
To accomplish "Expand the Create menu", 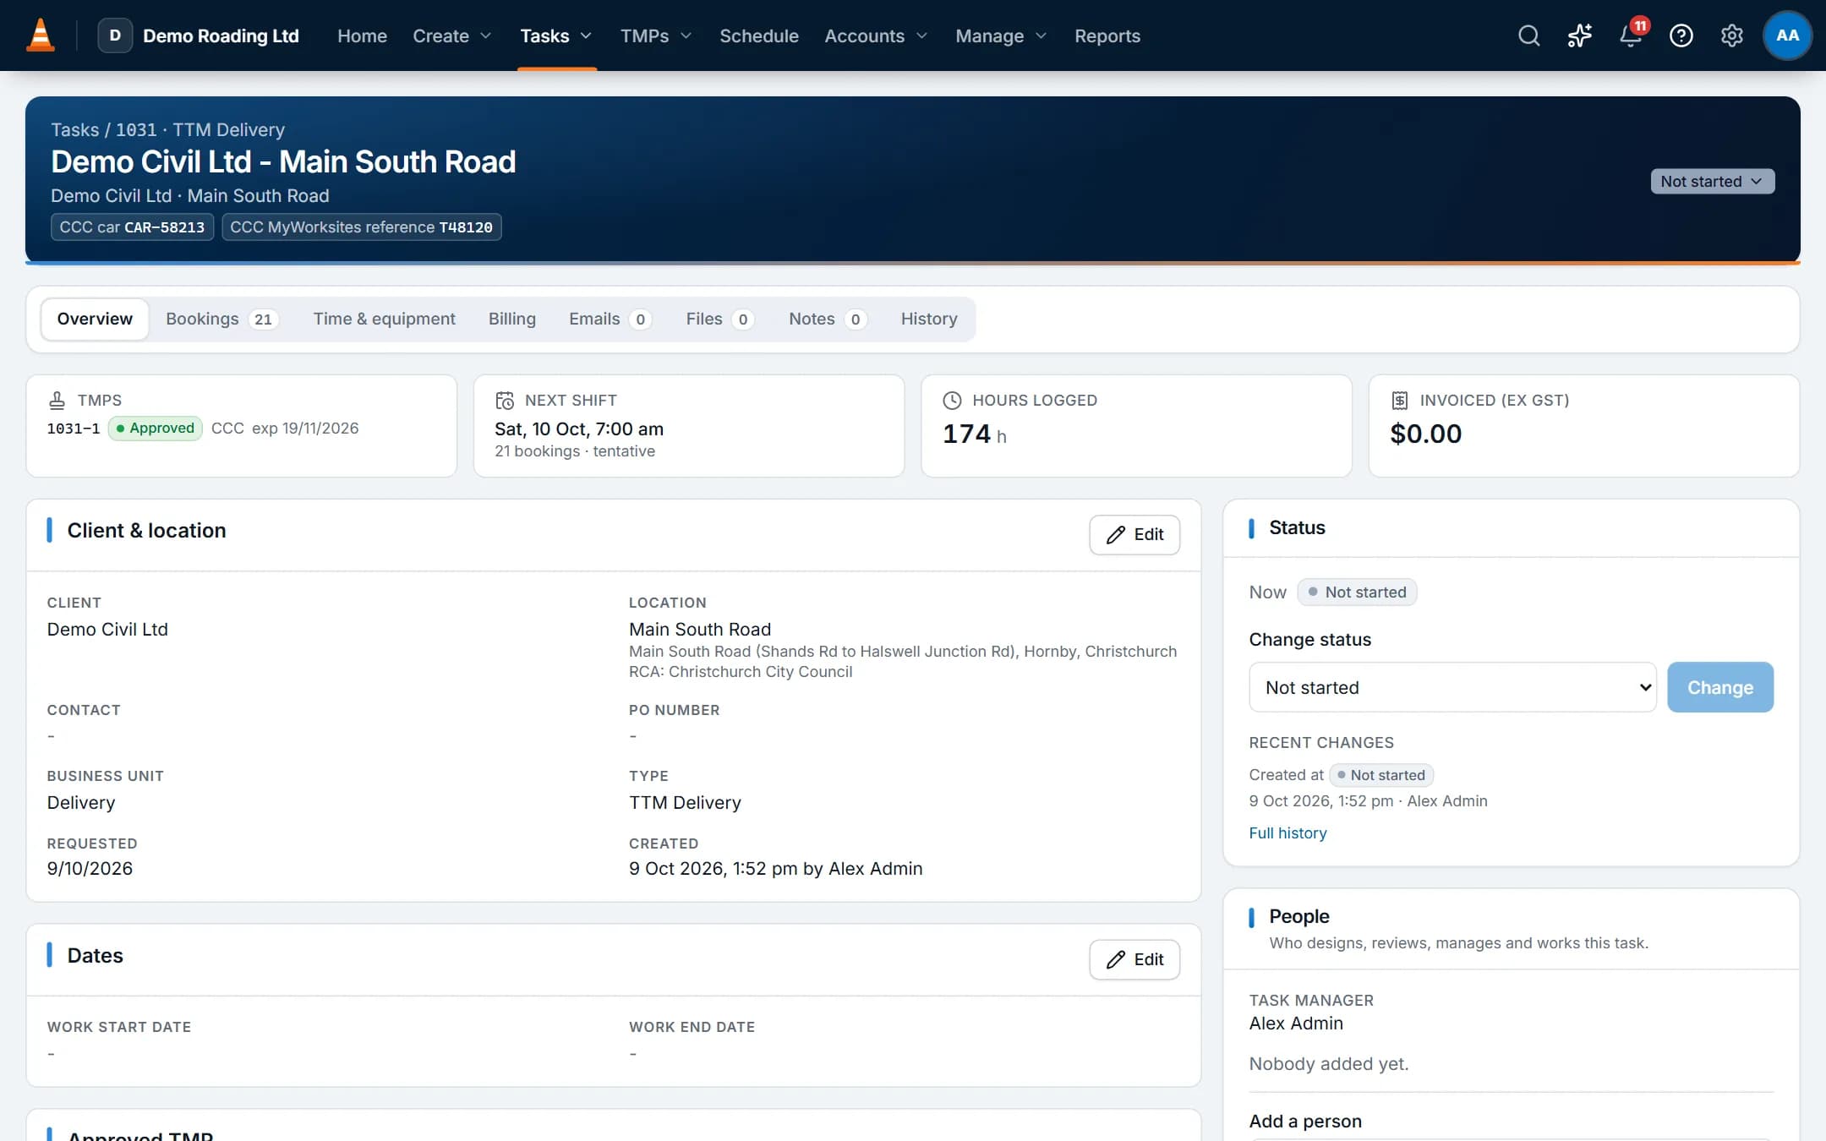I will coord(452,35).
